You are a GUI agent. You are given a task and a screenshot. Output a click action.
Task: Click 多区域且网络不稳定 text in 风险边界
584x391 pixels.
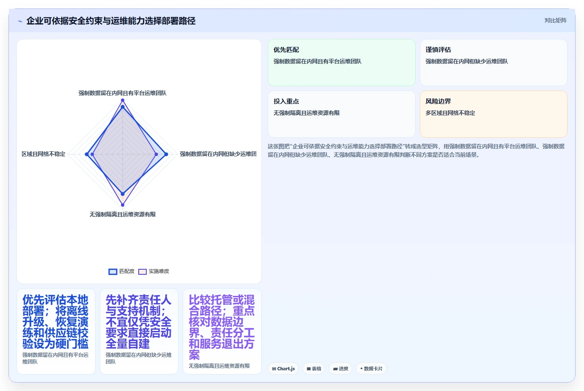click(450, 113)
